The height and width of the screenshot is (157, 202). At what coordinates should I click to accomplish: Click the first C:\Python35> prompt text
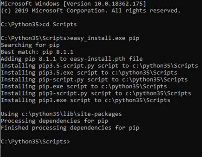click(22, 24)
